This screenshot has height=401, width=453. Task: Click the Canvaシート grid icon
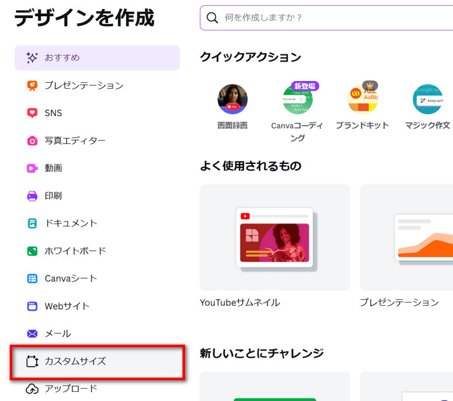click(x=32, y=279)
